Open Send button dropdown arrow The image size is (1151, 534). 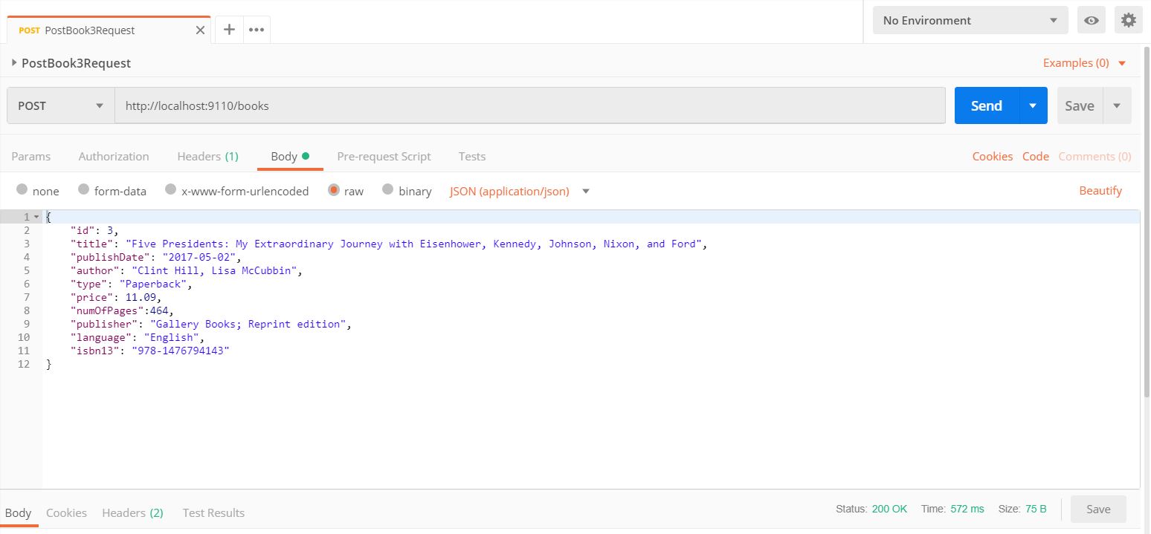point(1033,105)
